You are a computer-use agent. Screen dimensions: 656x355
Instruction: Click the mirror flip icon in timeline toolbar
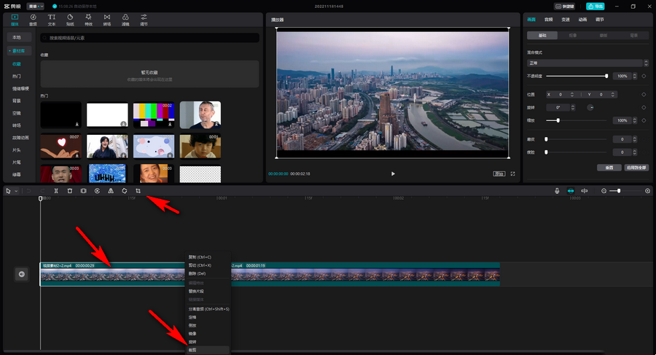(x=111, y=190)
